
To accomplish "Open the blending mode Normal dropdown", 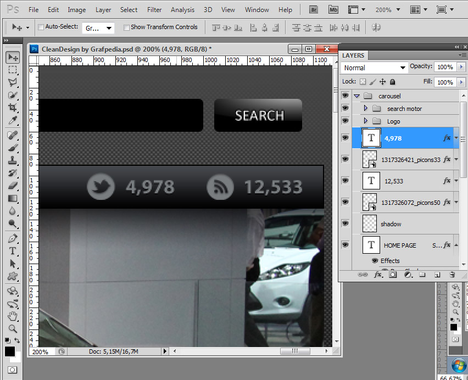I will point(374,68).
